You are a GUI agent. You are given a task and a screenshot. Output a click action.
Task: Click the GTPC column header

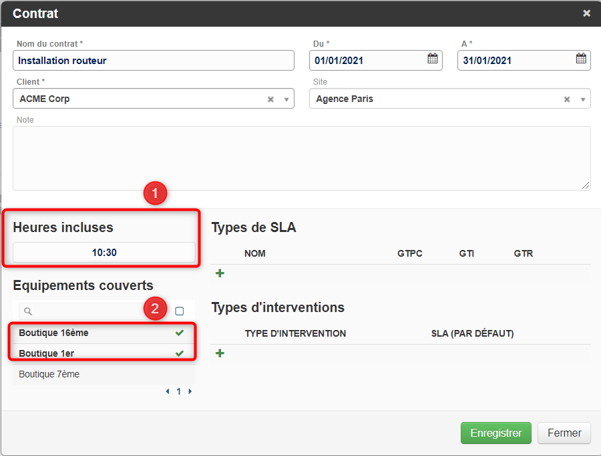coord(410,253)
